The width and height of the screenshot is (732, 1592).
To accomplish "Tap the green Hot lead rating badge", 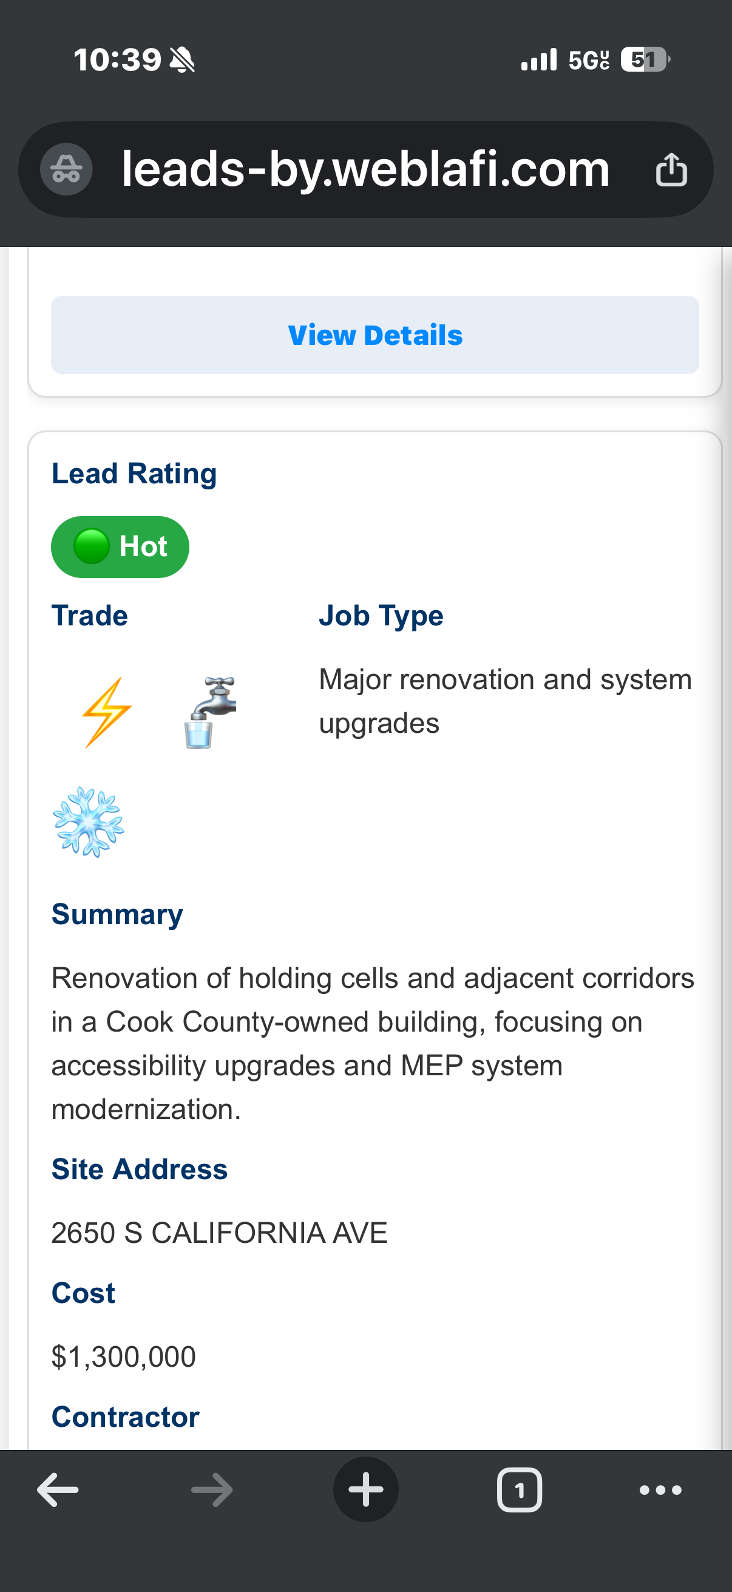I will [120, 547].
